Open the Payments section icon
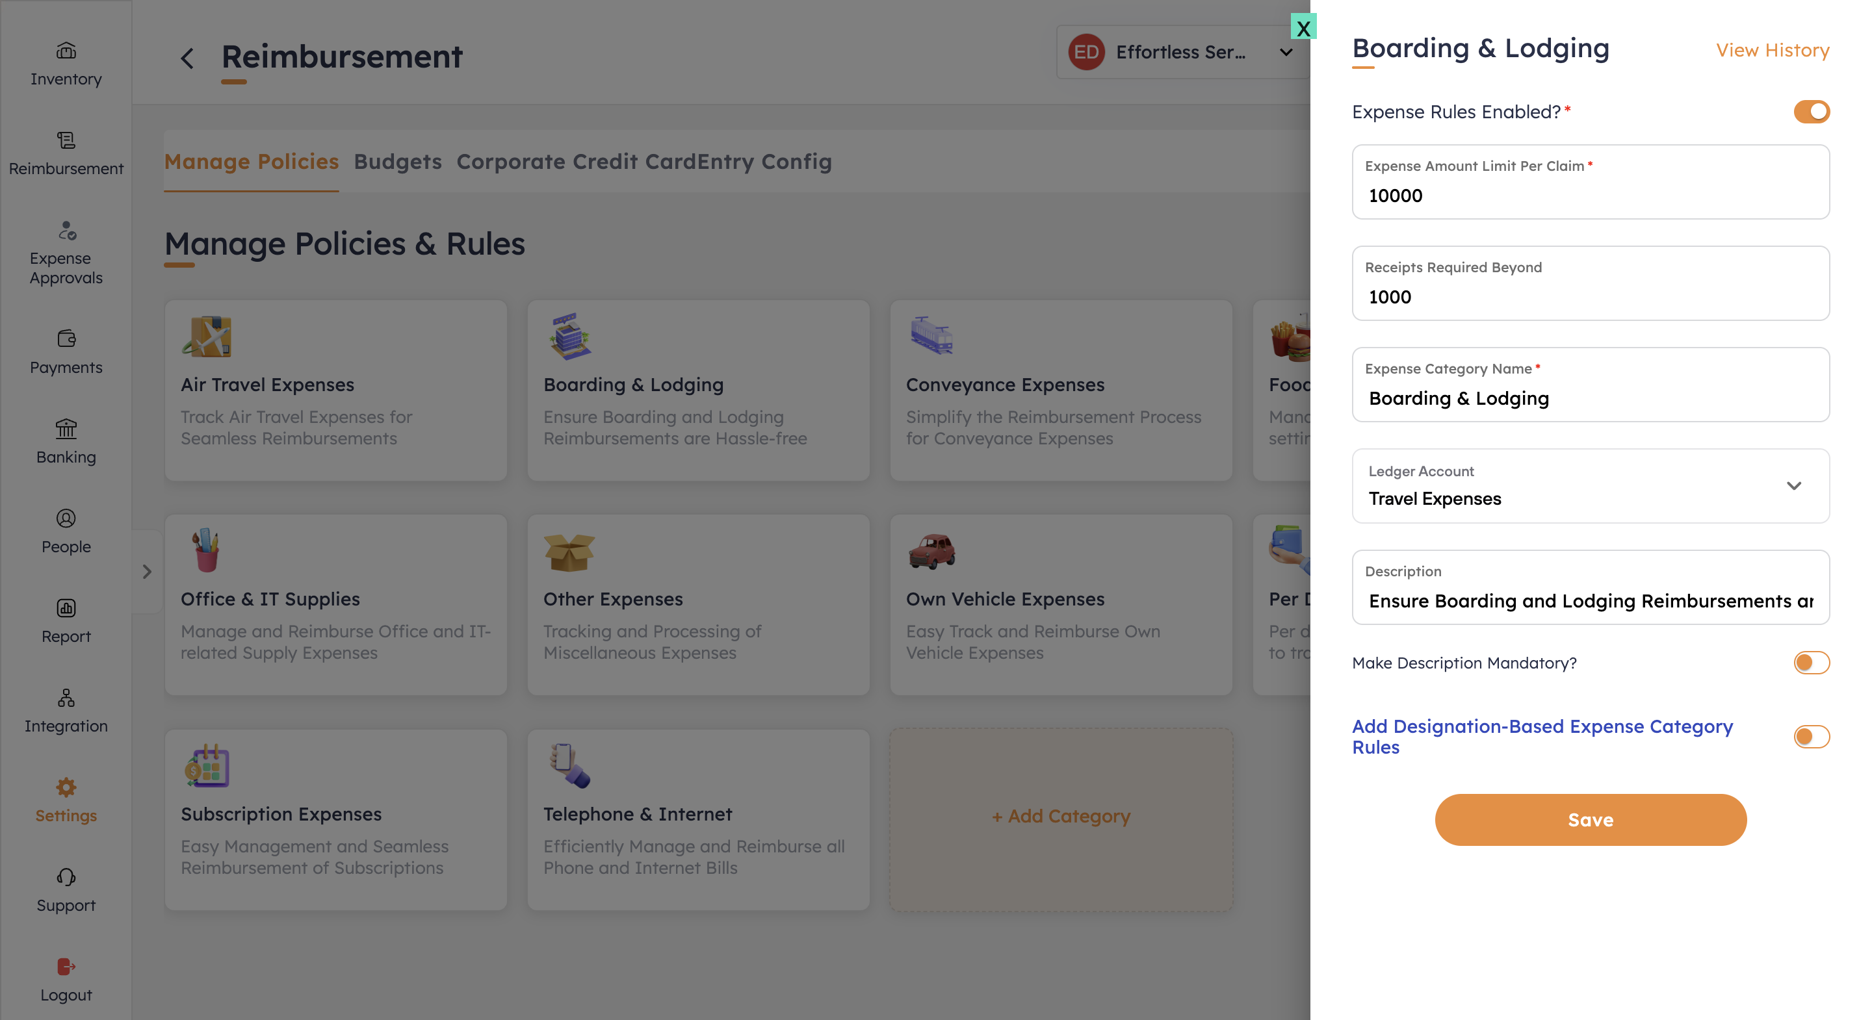 pyautogui.click(x=66, y=338)
